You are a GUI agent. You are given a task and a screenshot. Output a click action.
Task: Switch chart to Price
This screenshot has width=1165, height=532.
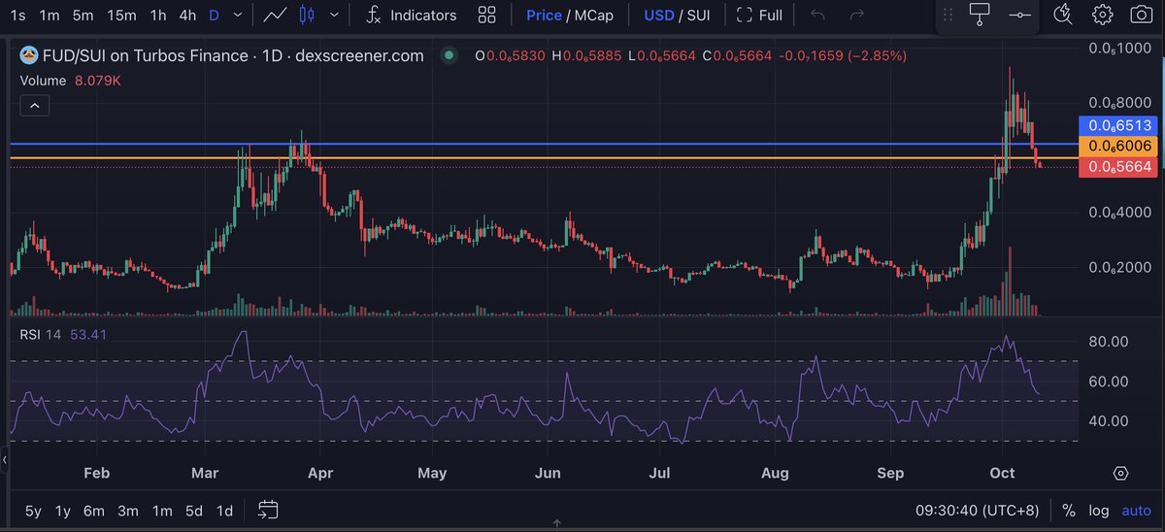point(544,15)
